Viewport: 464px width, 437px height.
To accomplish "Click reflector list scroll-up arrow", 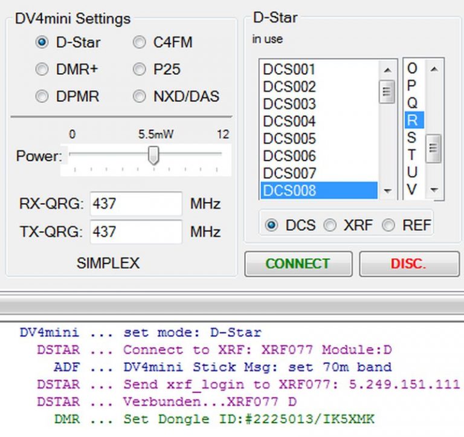I will click(x=387, y=70).
